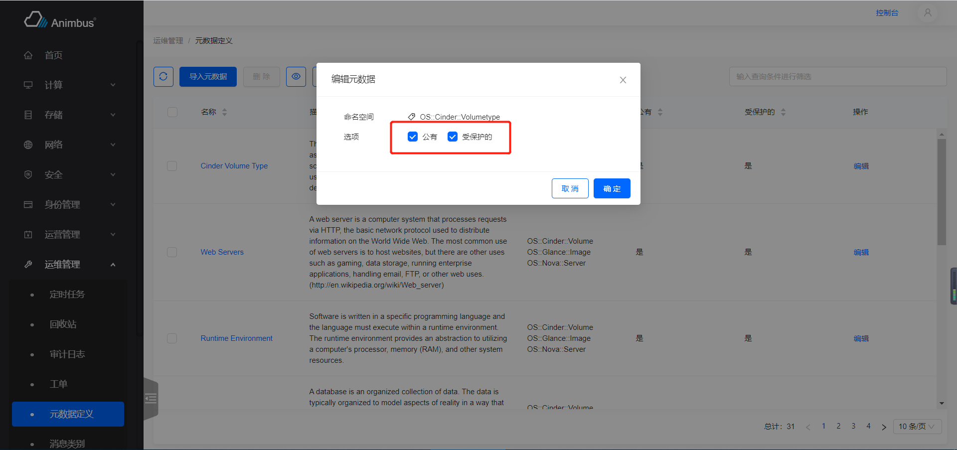Toggle the 受保护的 checkbox in dialog
957x450 pixels.
click(453, 137)
